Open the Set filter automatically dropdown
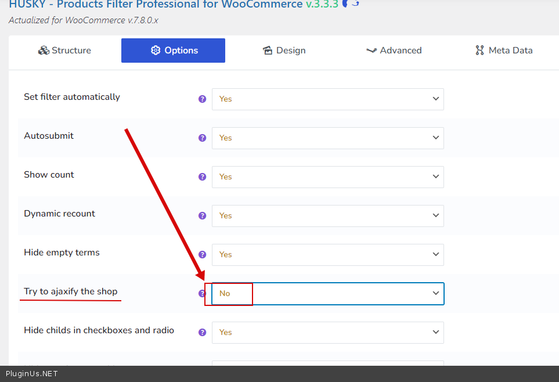 pyautogui.click(x=327, y=99)
